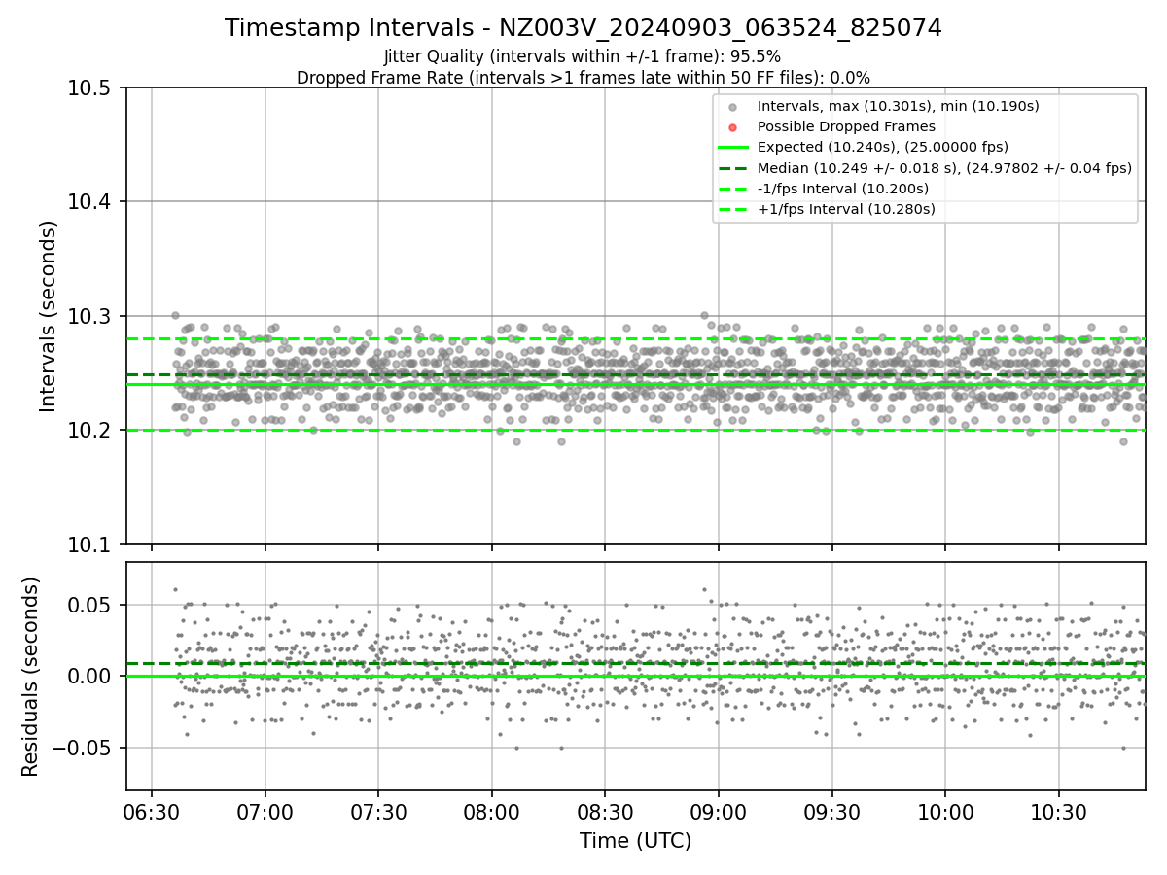Click the 10:30 time tick label
Image resolution: width=1167 pixels, height=875 pixels.
pyautogui.click(x=1058, y=811)
